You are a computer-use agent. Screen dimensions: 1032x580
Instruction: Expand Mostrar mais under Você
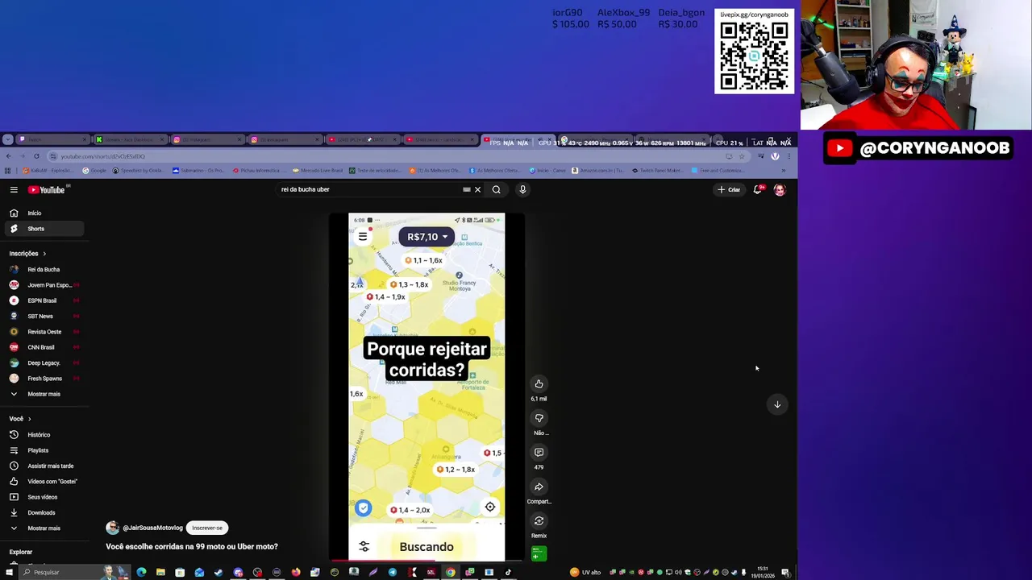tap(44, 528)
